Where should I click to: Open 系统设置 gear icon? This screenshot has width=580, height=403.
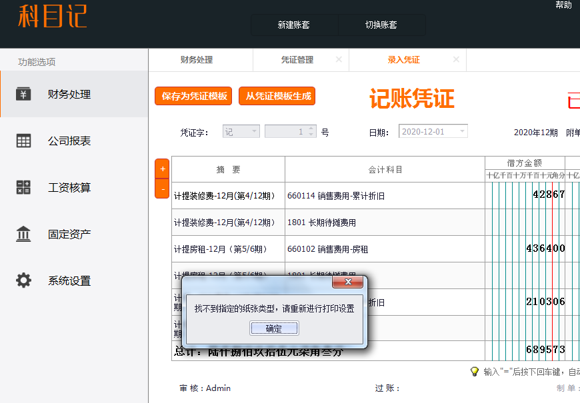pos(23,280)
